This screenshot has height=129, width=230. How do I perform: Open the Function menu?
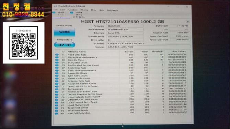(72, 10)
